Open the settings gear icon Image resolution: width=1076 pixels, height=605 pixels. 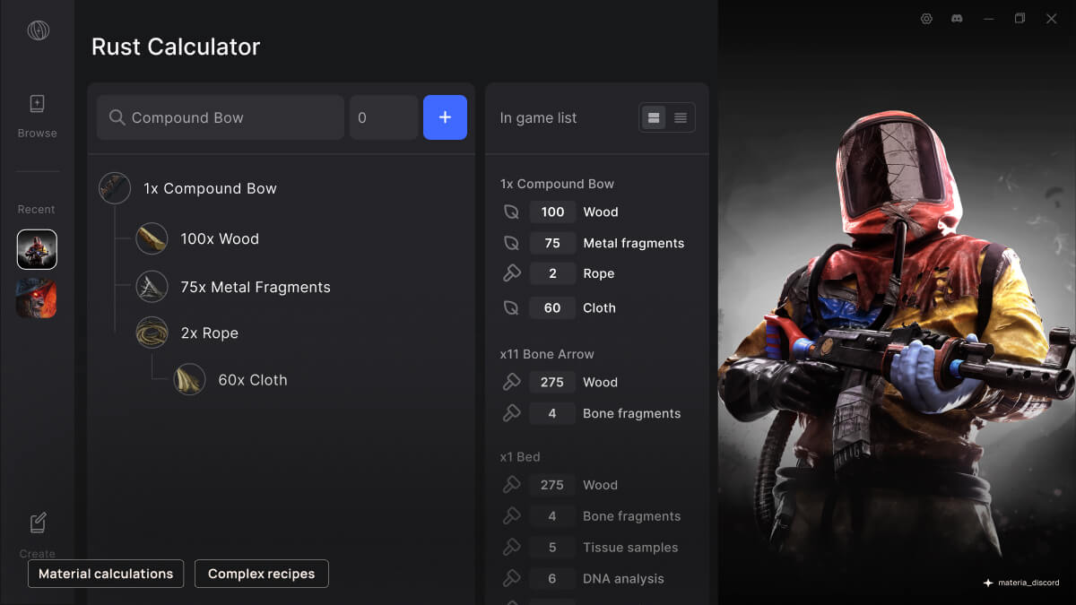click(x=926, y=19)
